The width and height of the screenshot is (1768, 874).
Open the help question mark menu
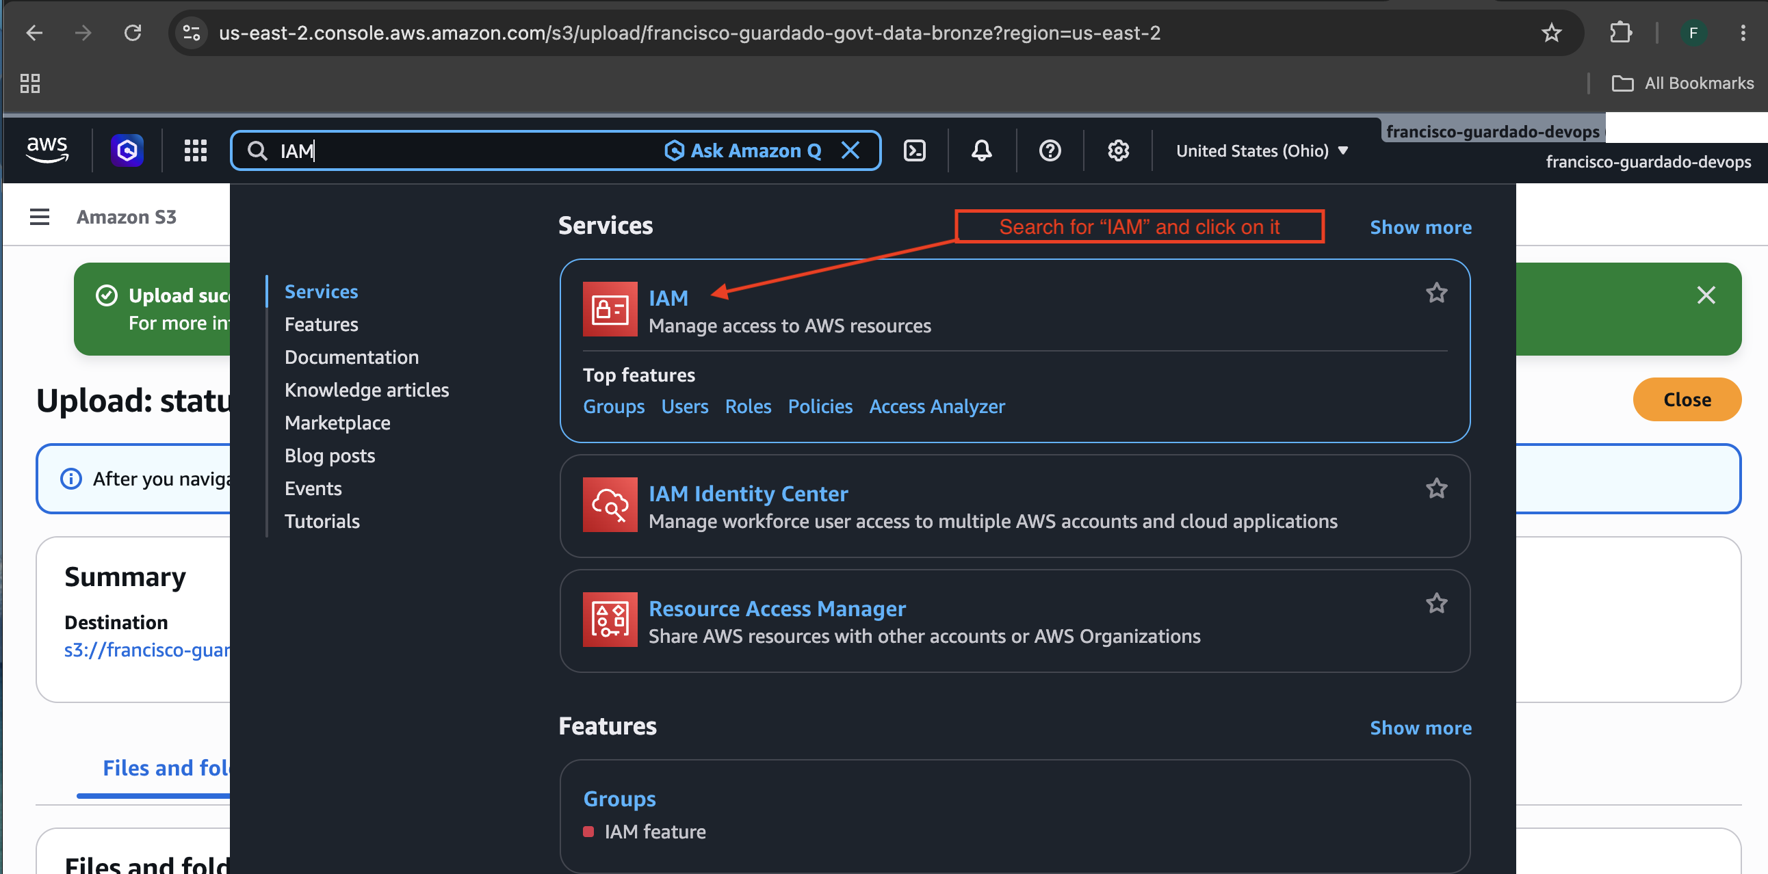pyautogui.click(x=1050, y=150)
